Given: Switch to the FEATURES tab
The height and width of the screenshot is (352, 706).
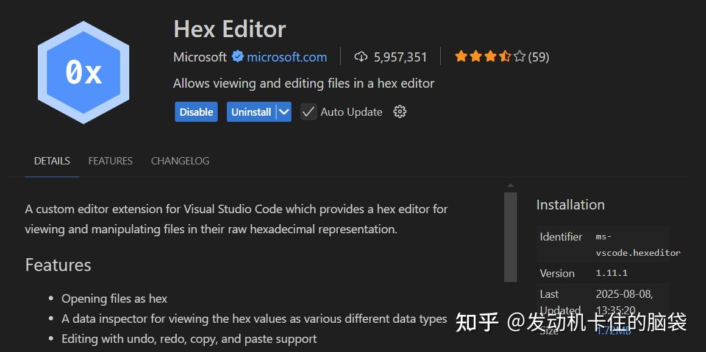Looking at the screenshot, I should [x=110, y=161].
